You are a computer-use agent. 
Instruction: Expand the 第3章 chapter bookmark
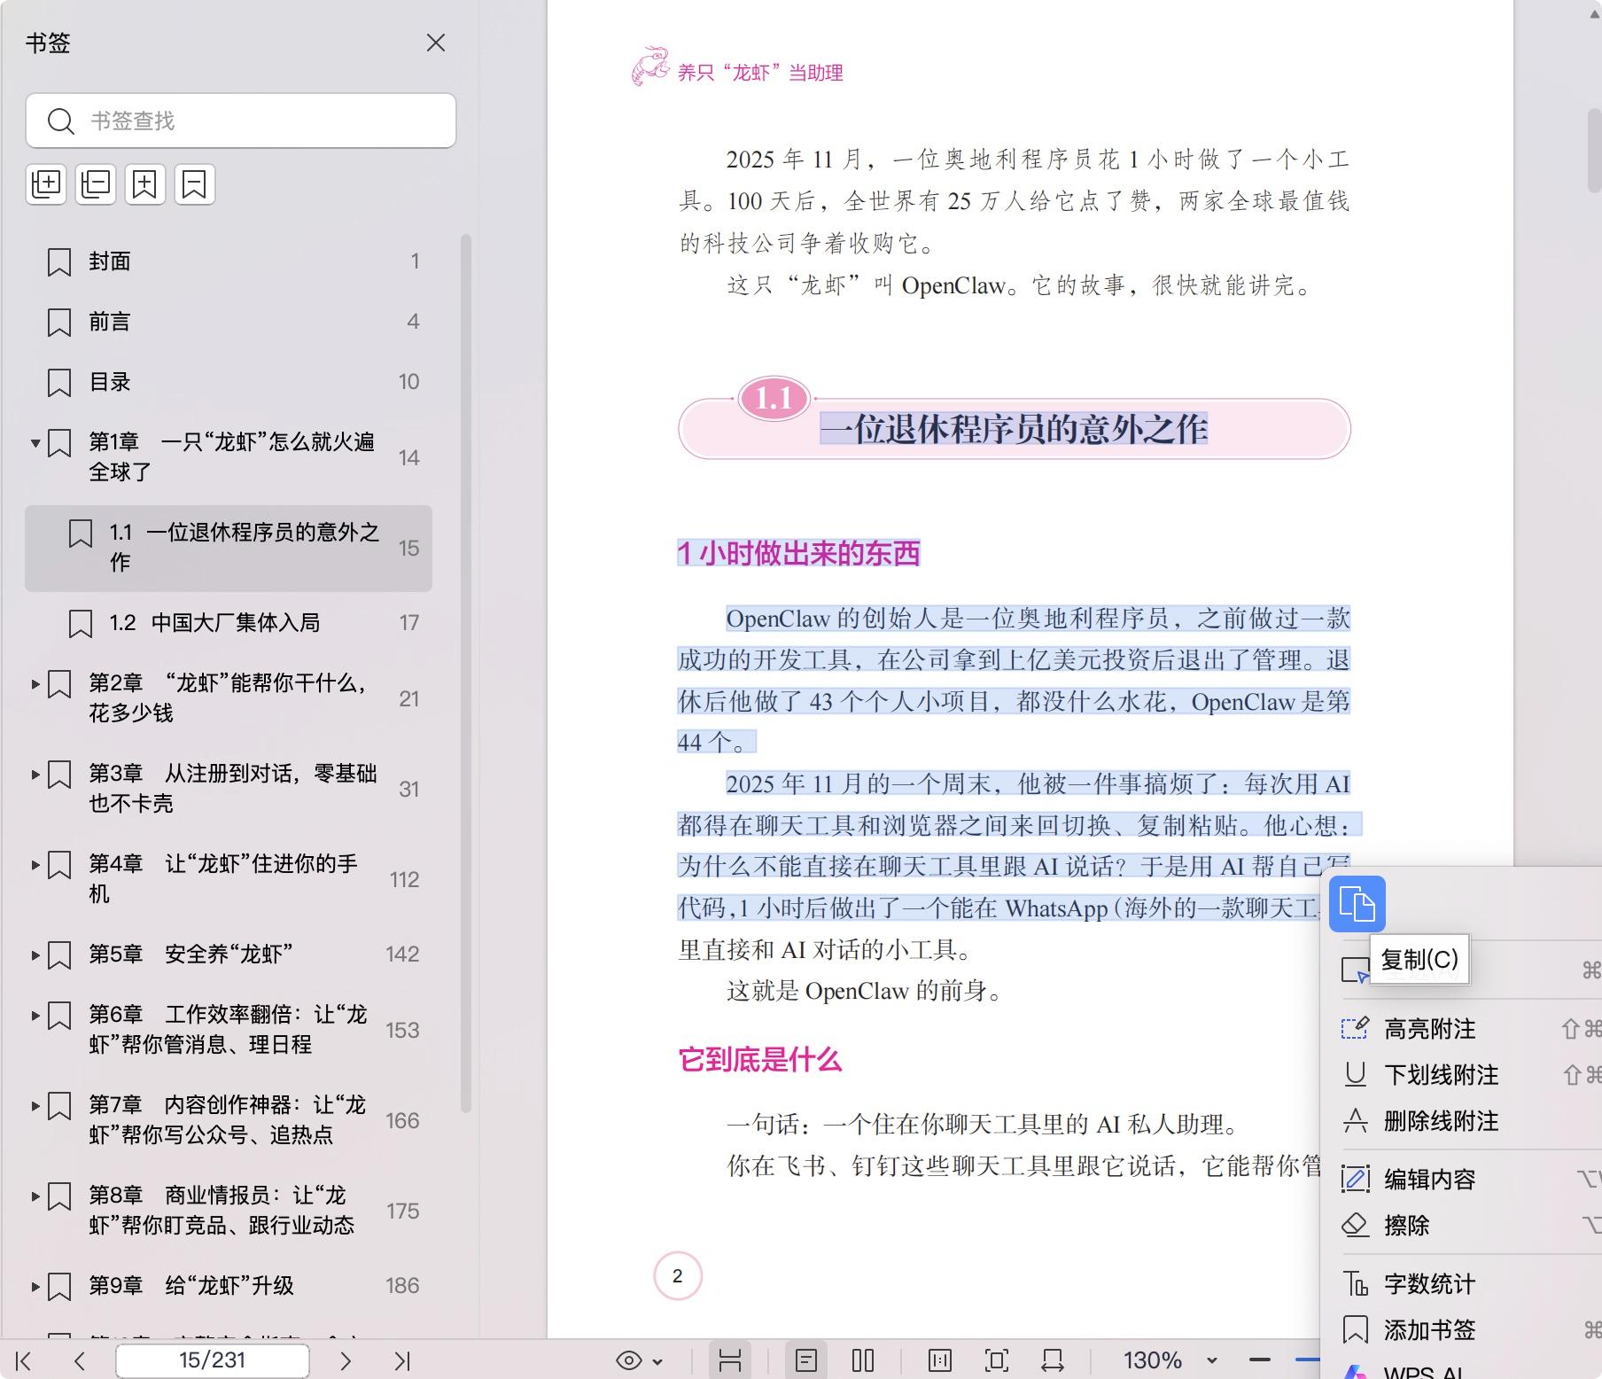click(35, 775)
